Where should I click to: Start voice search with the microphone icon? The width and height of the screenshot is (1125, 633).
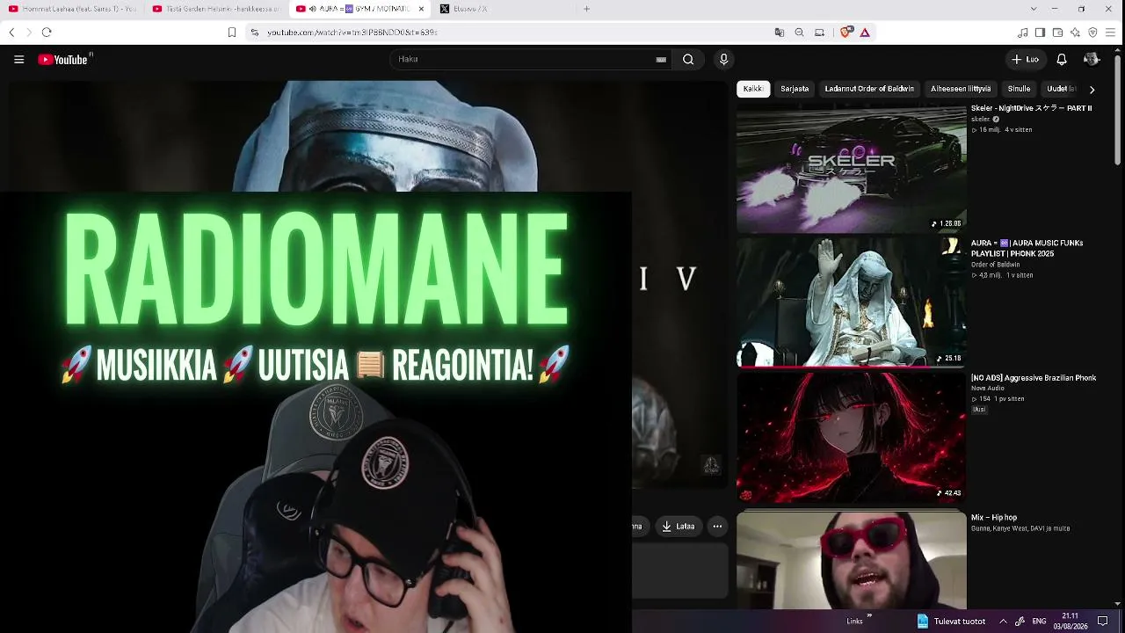tap(723, 60)
